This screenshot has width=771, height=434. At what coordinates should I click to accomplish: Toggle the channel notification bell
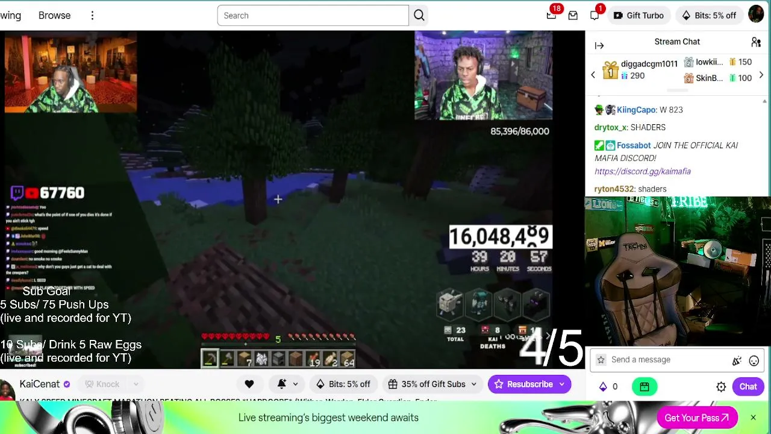(x=281, y=384)
